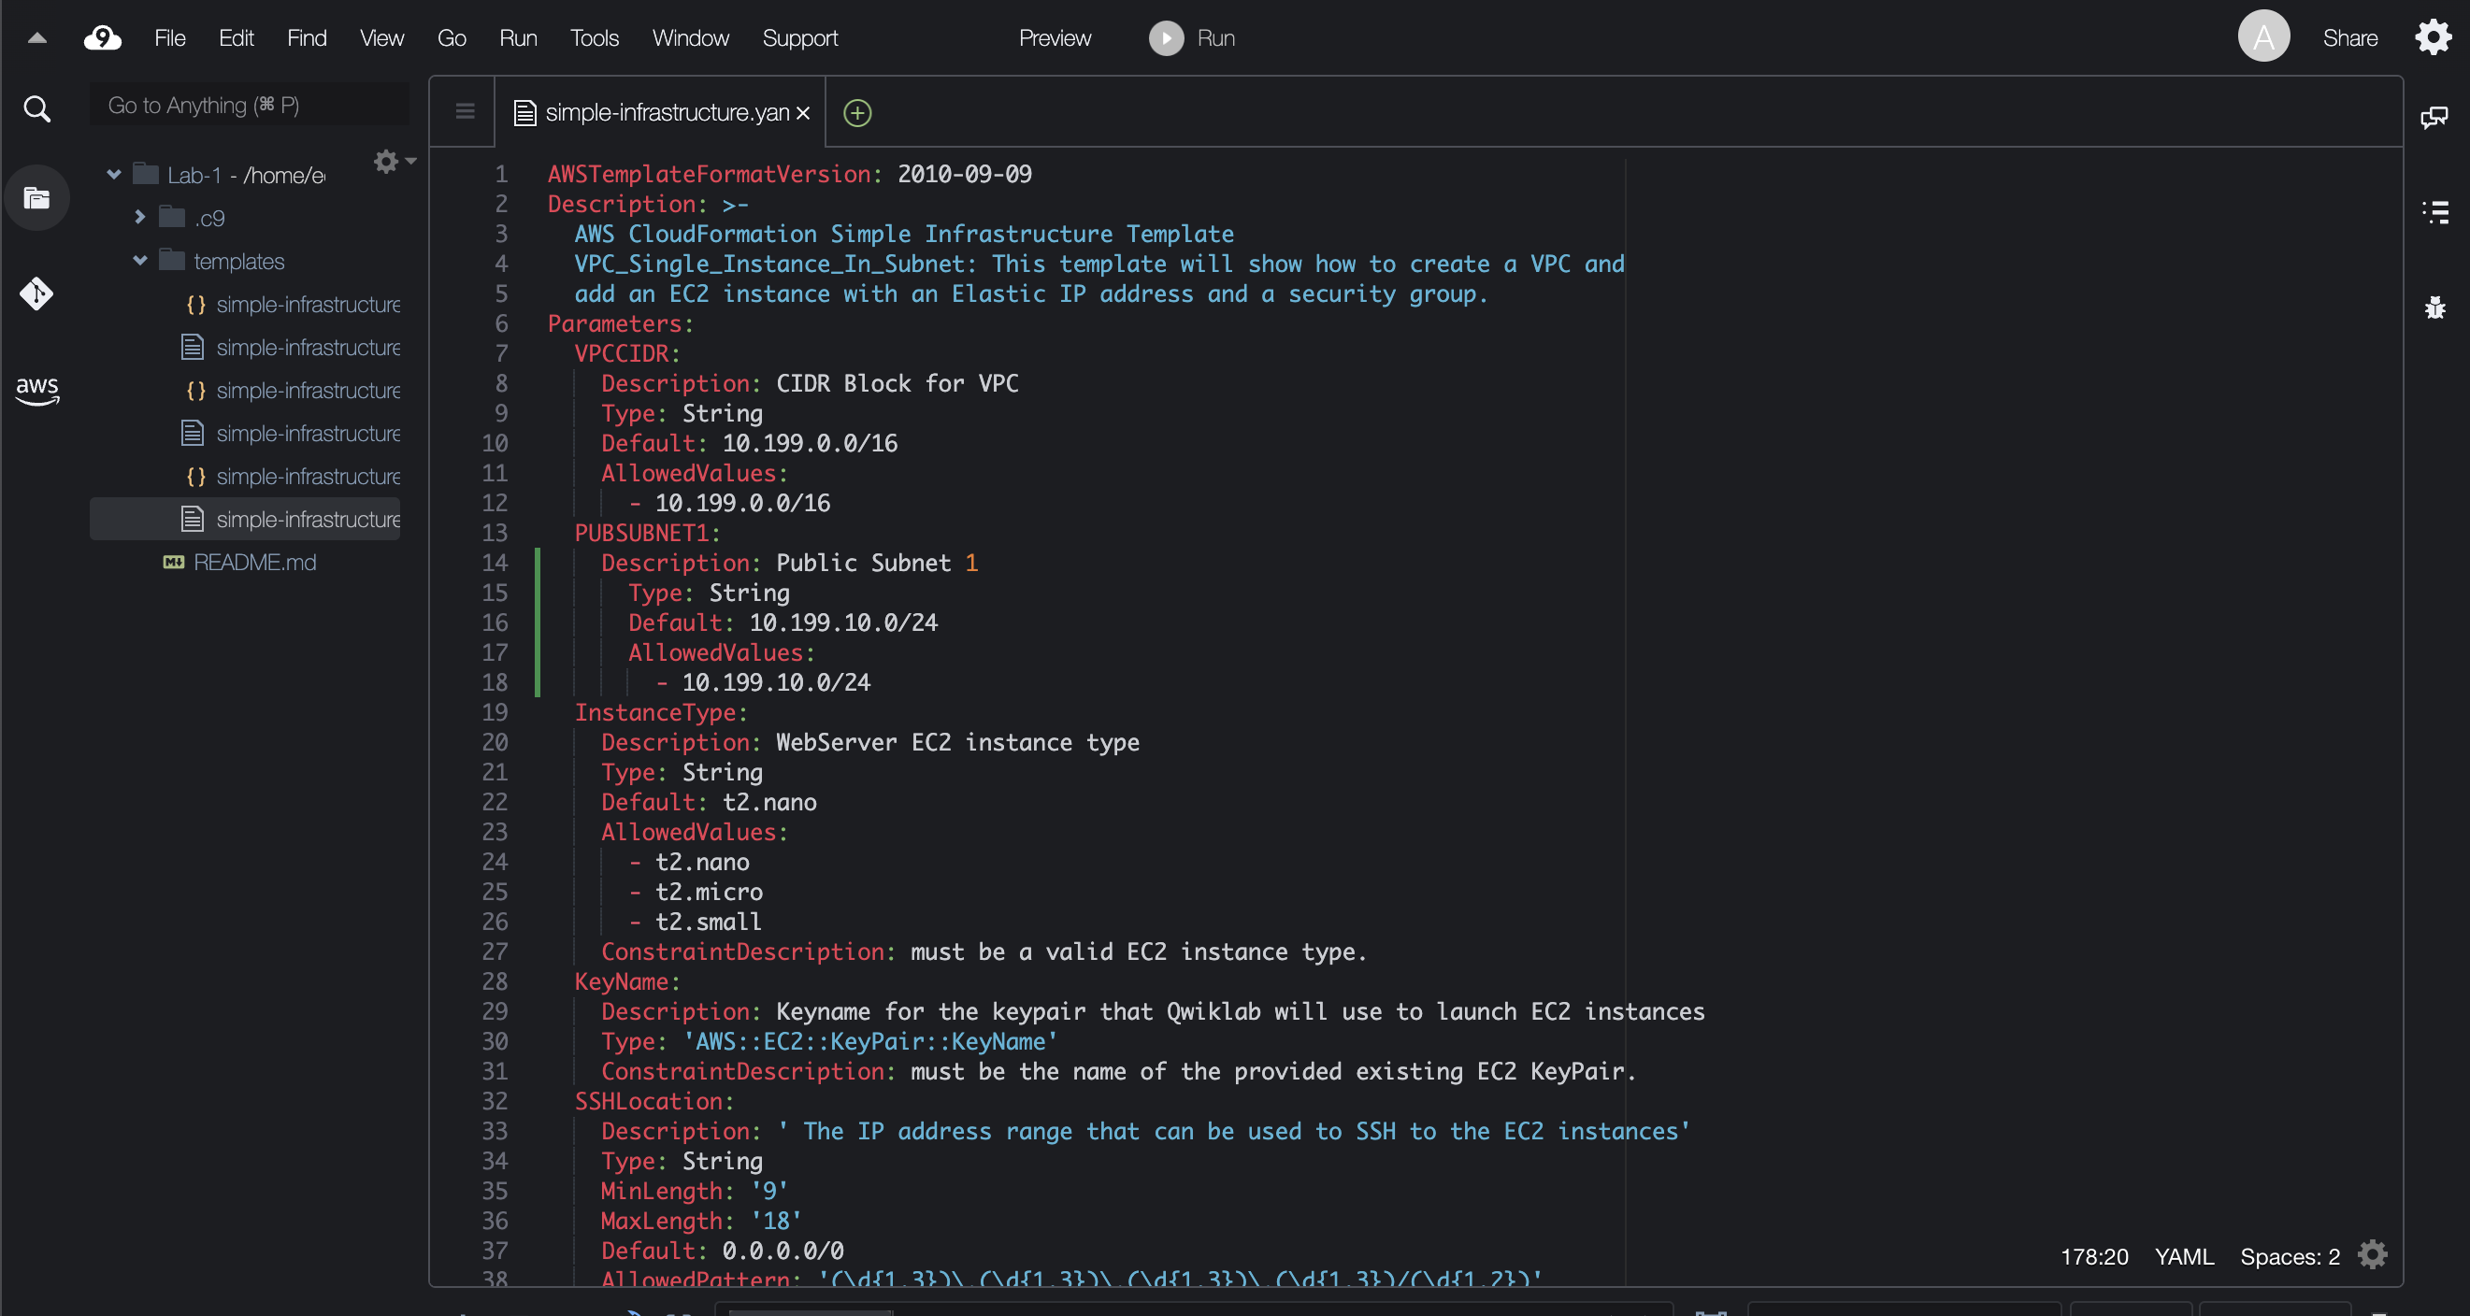Image resolution: width=2470 pixels, height=1316 pixels.
Task: Open the Find menu
Action: pyautogui.click(x=307, y=38)
